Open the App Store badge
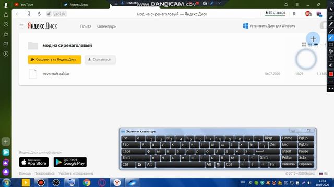The width and height of the screenshot is (334, 187). (34, 162)
